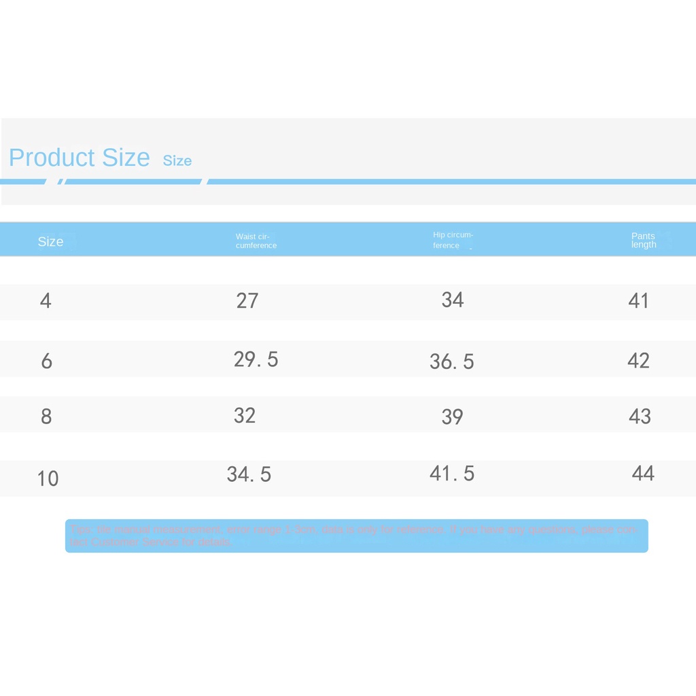Click hip value 39
The height and width of the screenshot is (696, 696).
click(x=452, y=417)
